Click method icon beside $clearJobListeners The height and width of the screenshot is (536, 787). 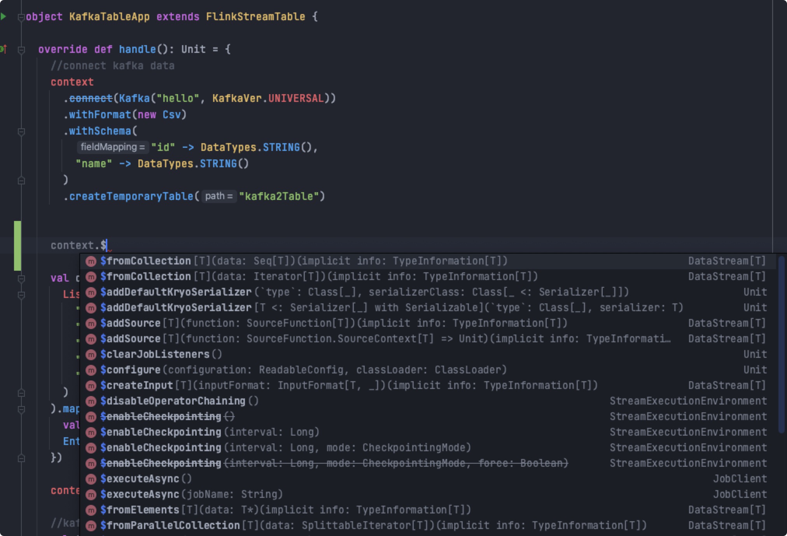click(x=91, y=355)
